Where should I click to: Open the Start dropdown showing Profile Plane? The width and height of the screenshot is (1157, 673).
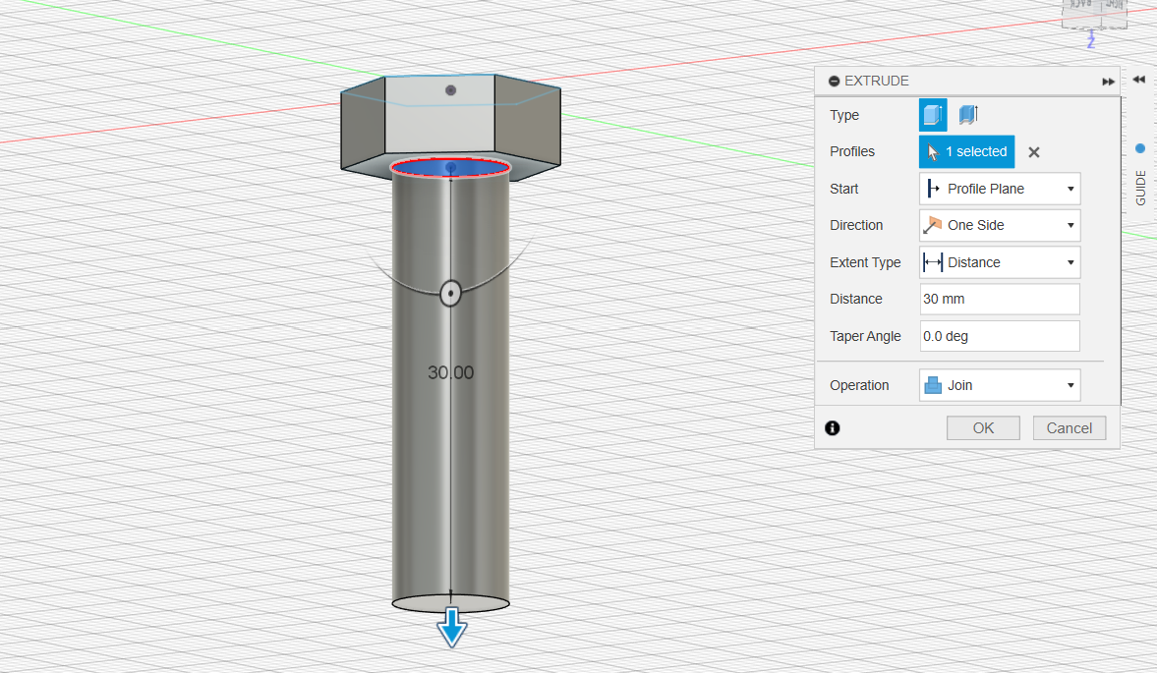[1000, 189]
